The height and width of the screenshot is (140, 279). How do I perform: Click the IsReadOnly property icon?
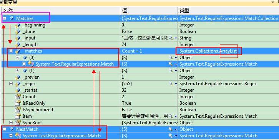[x=18, y=103]
